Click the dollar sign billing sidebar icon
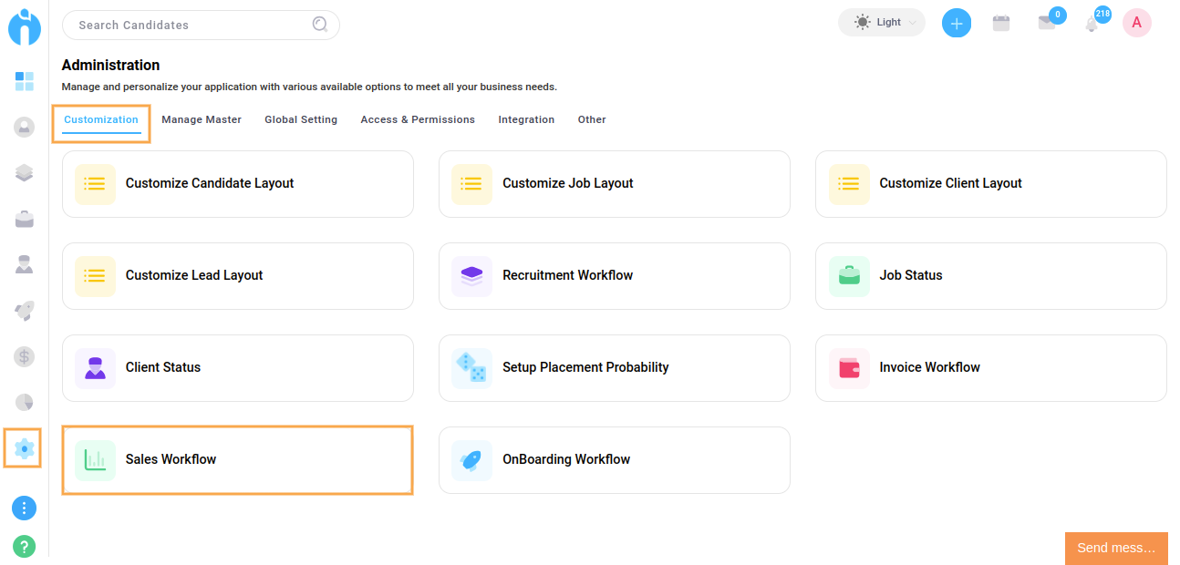The width and height of the screenshot is (1180, 565). coord(25,356)
